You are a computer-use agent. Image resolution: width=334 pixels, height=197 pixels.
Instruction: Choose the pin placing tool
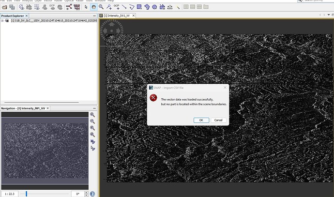(109, 7)
